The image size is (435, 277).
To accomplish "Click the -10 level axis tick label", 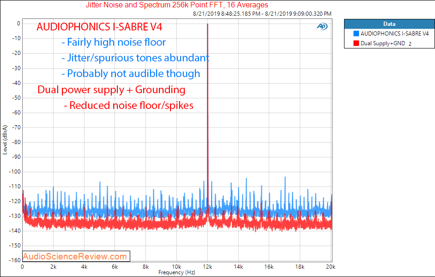I will (x=16, y=38).
